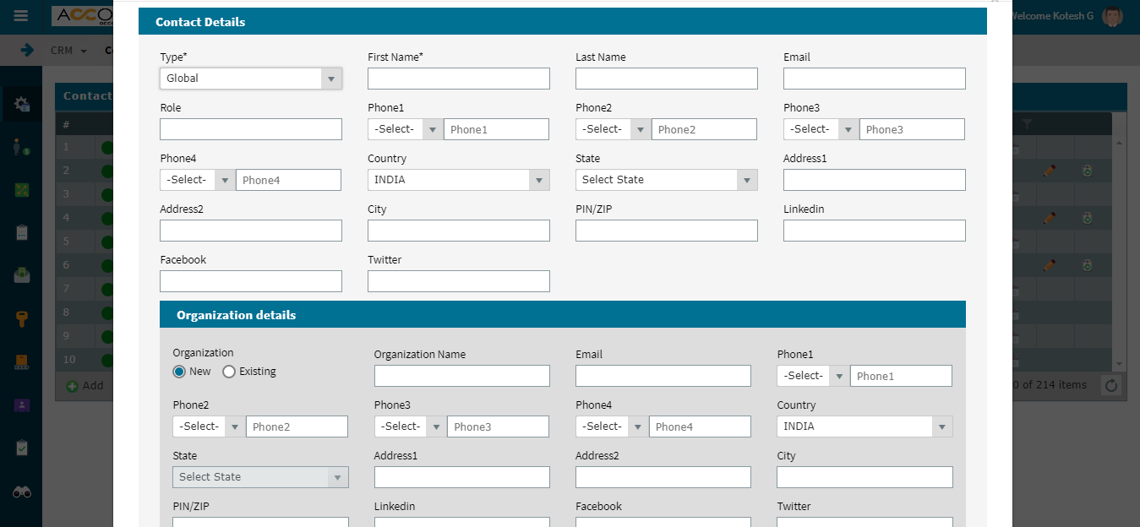Open the binoculars search sidebar icon
This screenshot has width=1140, height=527.
pos(22,492)
